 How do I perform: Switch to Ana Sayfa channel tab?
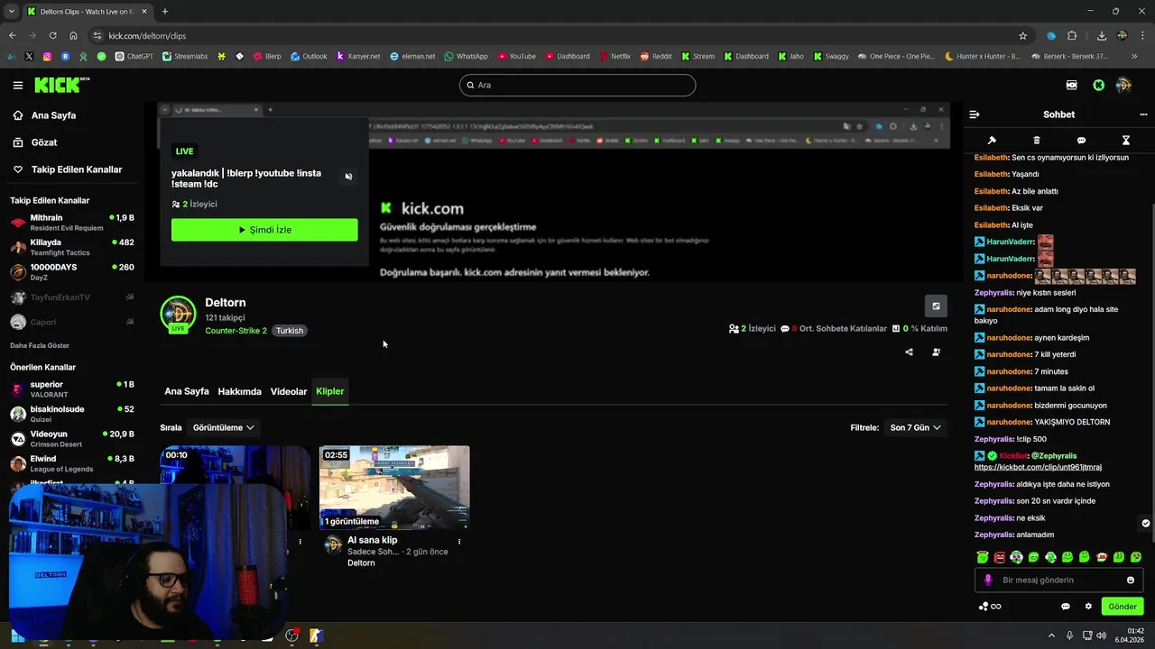187,391
